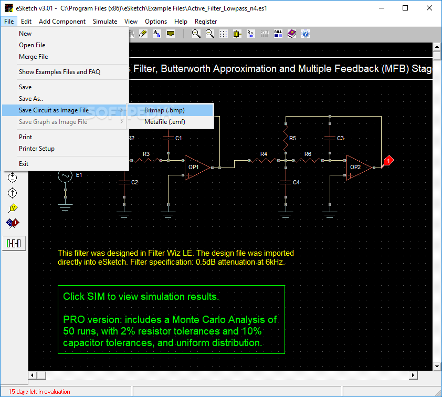This screenshot has height=397, width=442.
Task: Click the OP2 op-amp symbol
Action: [x=359, y=168]
